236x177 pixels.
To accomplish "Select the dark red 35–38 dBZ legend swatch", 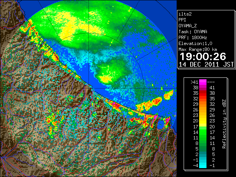I will click(x=203, y=93).
